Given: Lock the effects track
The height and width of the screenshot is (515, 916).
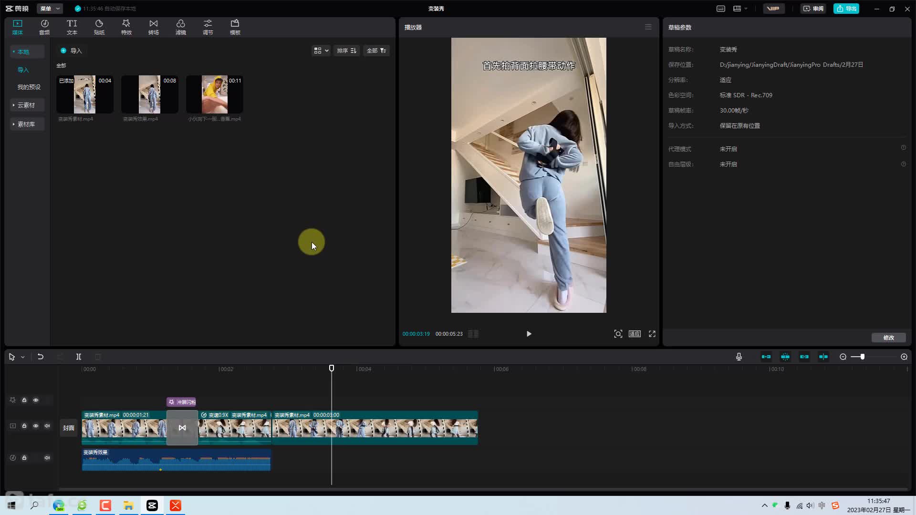Looking at the screenshot, I should [24, 400].
